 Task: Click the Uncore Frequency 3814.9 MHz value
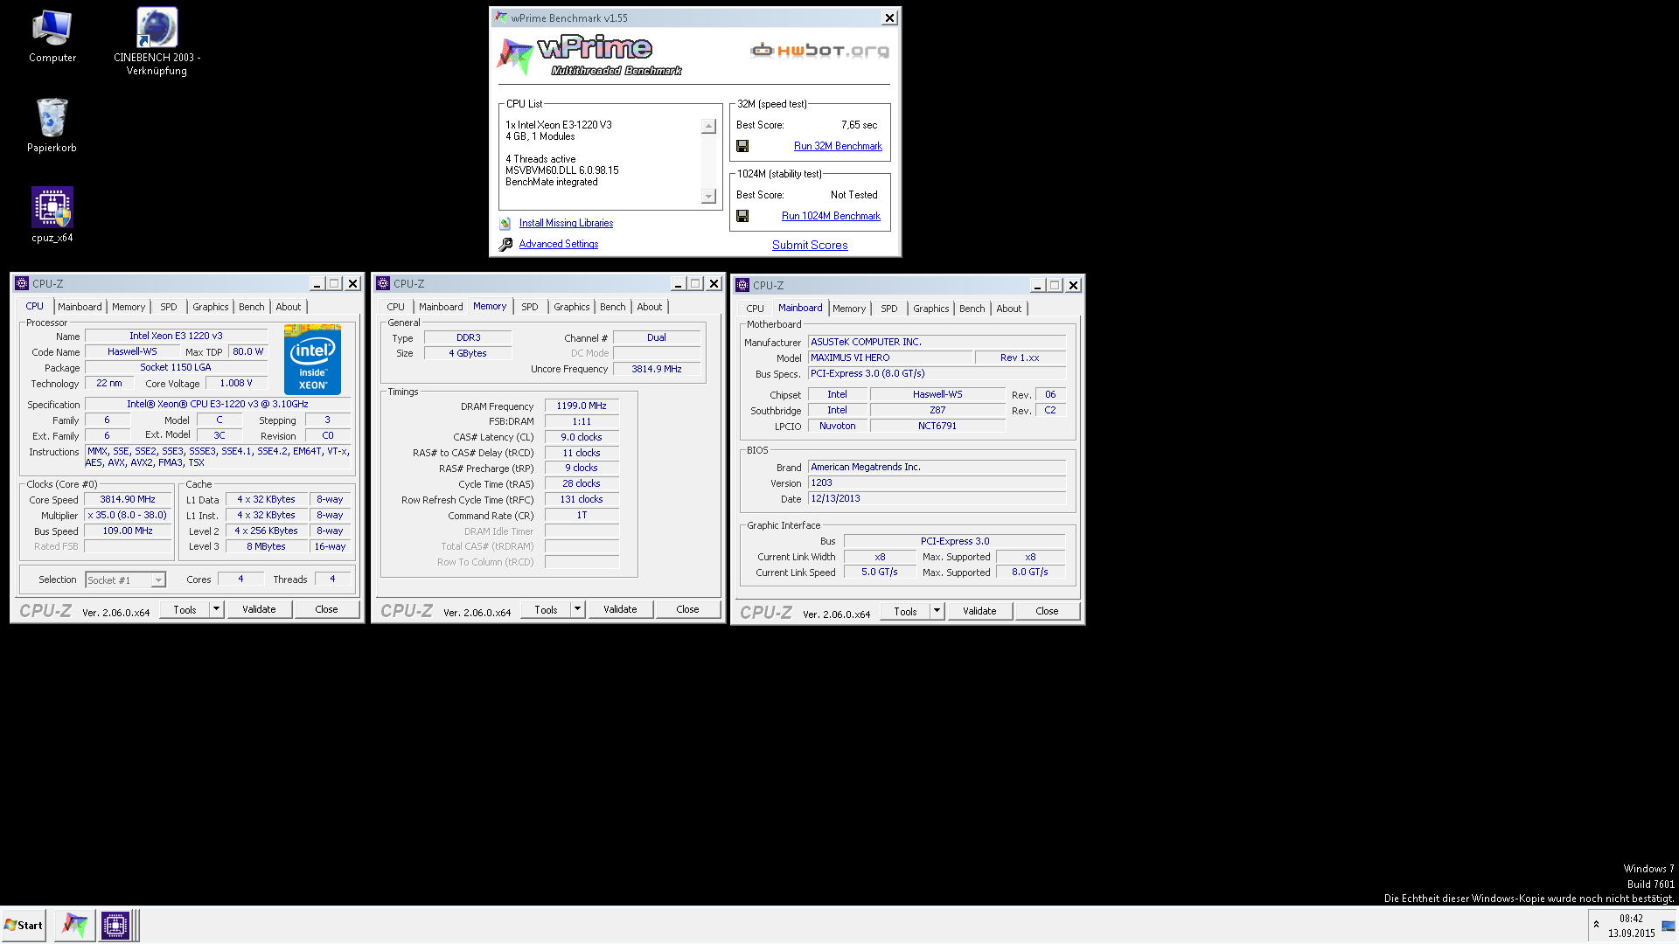(x=657, y=369)
